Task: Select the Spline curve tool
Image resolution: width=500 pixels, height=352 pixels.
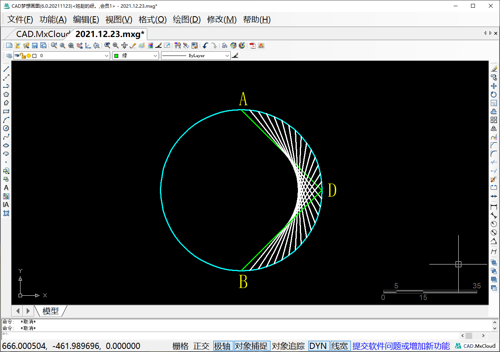Action: pos(6,137)
